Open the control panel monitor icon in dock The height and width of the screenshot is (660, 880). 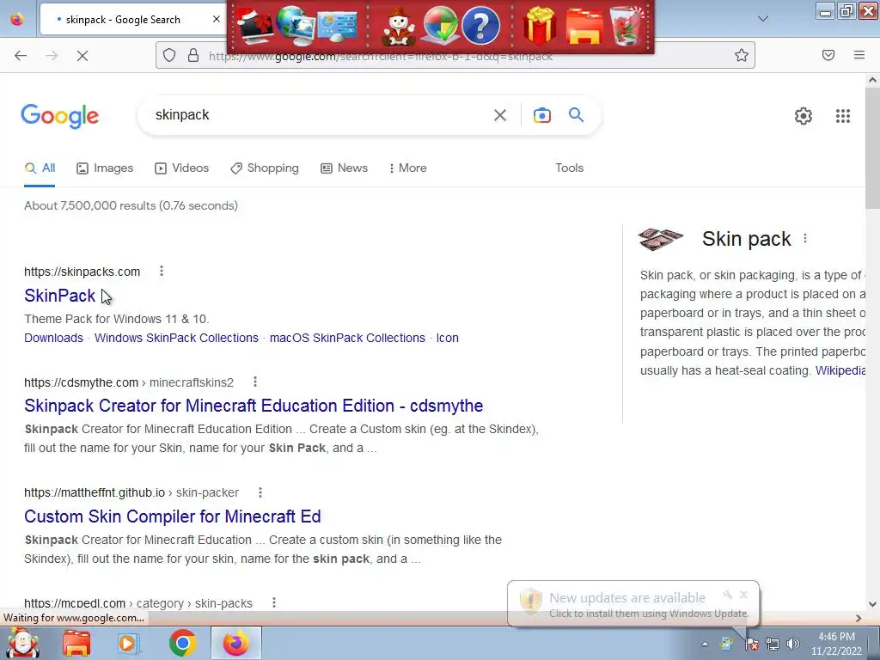click(x=337, y=27)
